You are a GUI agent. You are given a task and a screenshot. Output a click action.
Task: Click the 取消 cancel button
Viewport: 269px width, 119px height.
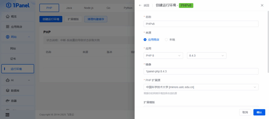click(x=245, y=112)
